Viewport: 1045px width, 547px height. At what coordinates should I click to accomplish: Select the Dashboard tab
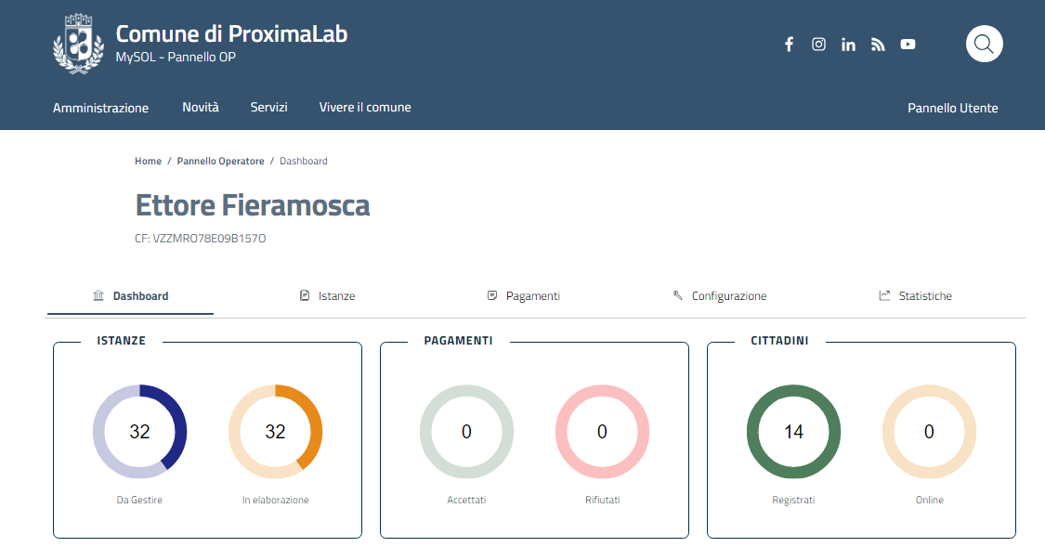131,296
